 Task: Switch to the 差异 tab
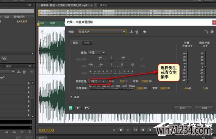(x=87, y=43)
